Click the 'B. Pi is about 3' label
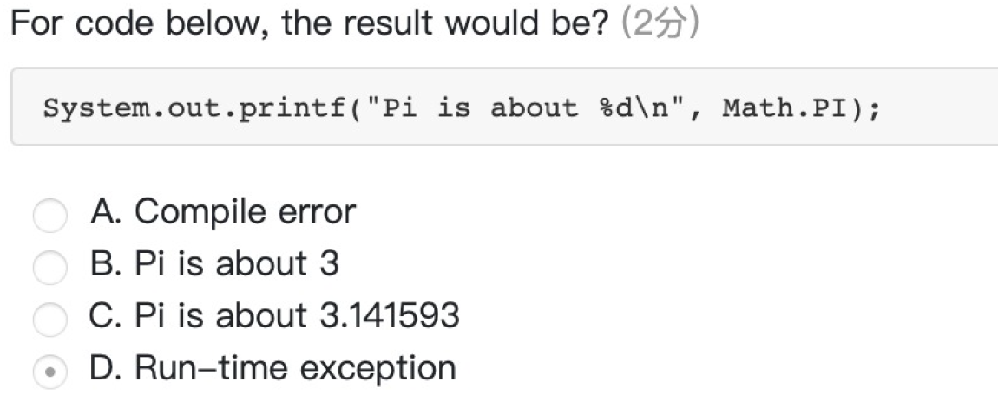 click(214, 263)
